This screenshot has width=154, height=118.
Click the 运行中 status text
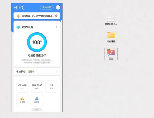[x=31, y=72]
